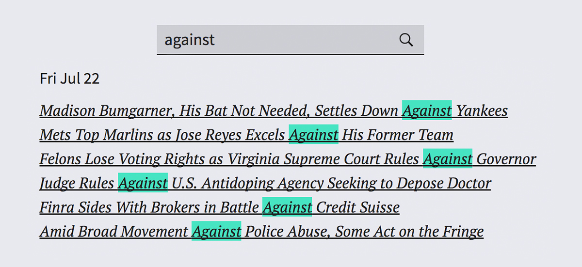The width and height of the screenshot is (582, 267).
Task: Focus the search field containing "against"
Action: [290, 40]
